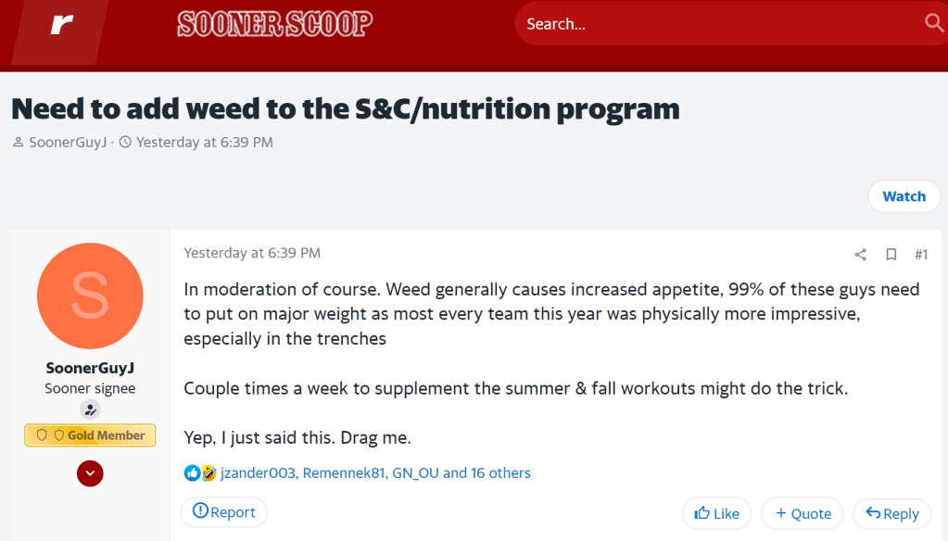Like the post
The width and height of the screenshot is (948, 541).
[716, 513]
